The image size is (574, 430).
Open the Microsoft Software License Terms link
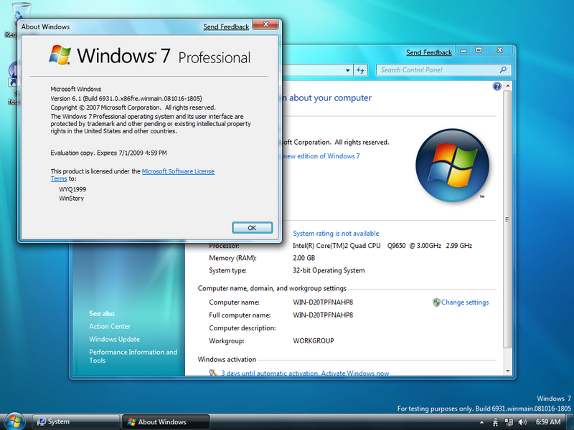coord(178,171)
